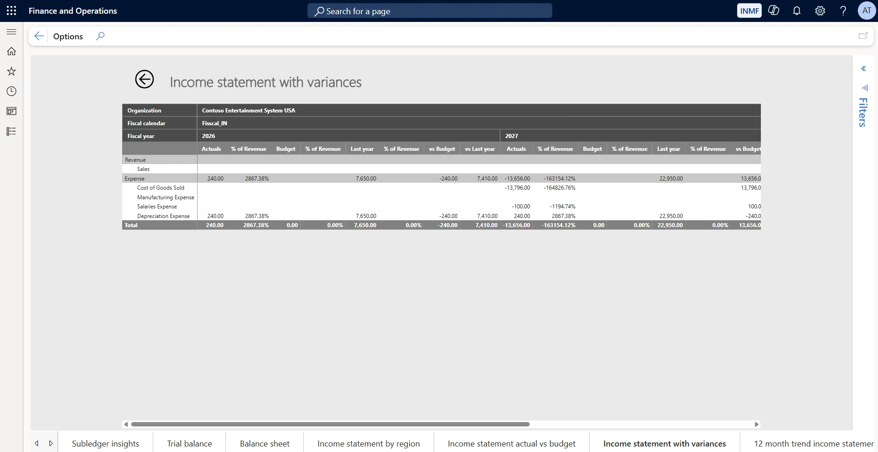Switch to Trial balance tab
Image resolution: width=878 pixels, height=452 pixels.
[x=189, y=443]
